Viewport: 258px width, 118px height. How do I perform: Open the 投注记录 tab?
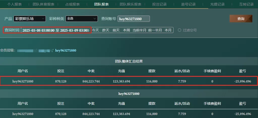(159, 4)
